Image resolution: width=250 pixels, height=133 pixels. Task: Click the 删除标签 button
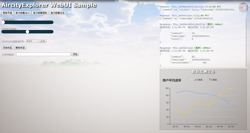[x=20, y=48]
